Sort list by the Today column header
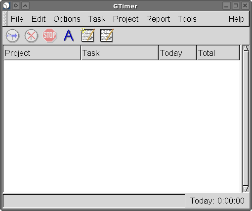Viewport: 252px width, 211px height. (x=177, y=53)
